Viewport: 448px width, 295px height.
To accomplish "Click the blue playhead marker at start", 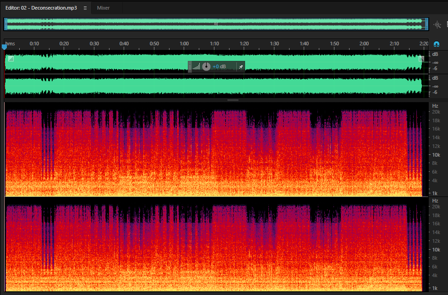I will pos(4,47).
